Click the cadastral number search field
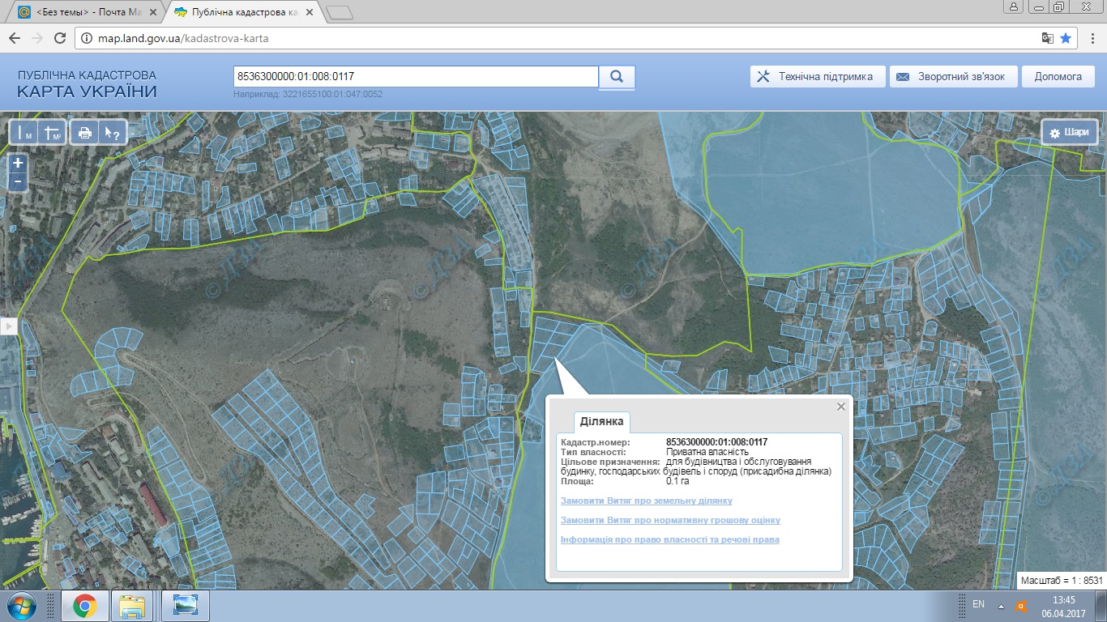This screenshot has height=622, width=1107. (x=415, y=77)
